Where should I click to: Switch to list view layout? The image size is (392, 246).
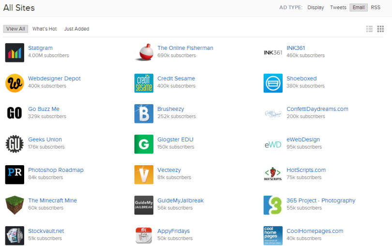coord(370,29)
